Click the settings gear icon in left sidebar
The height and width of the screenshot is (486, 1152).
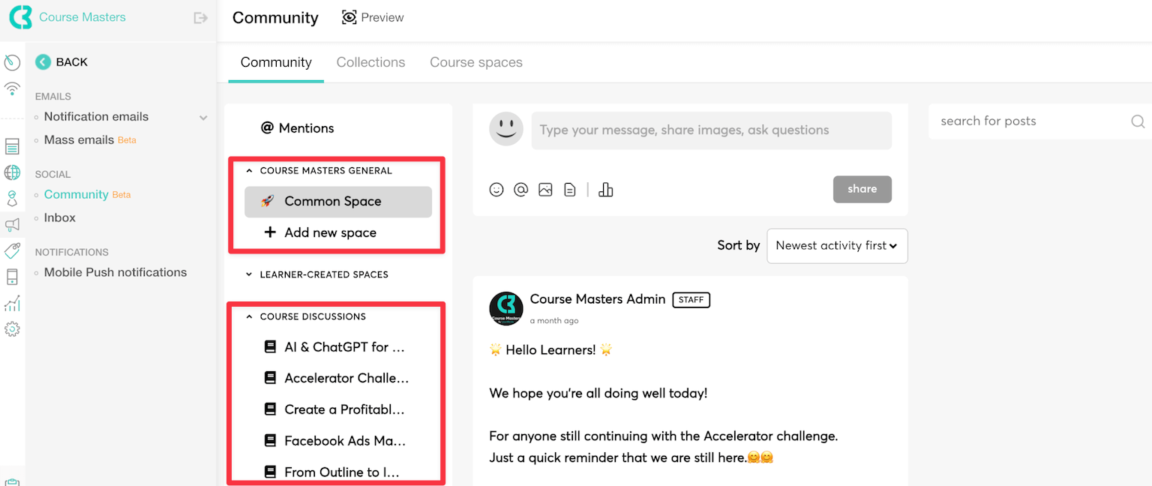[x=12, y=329]
